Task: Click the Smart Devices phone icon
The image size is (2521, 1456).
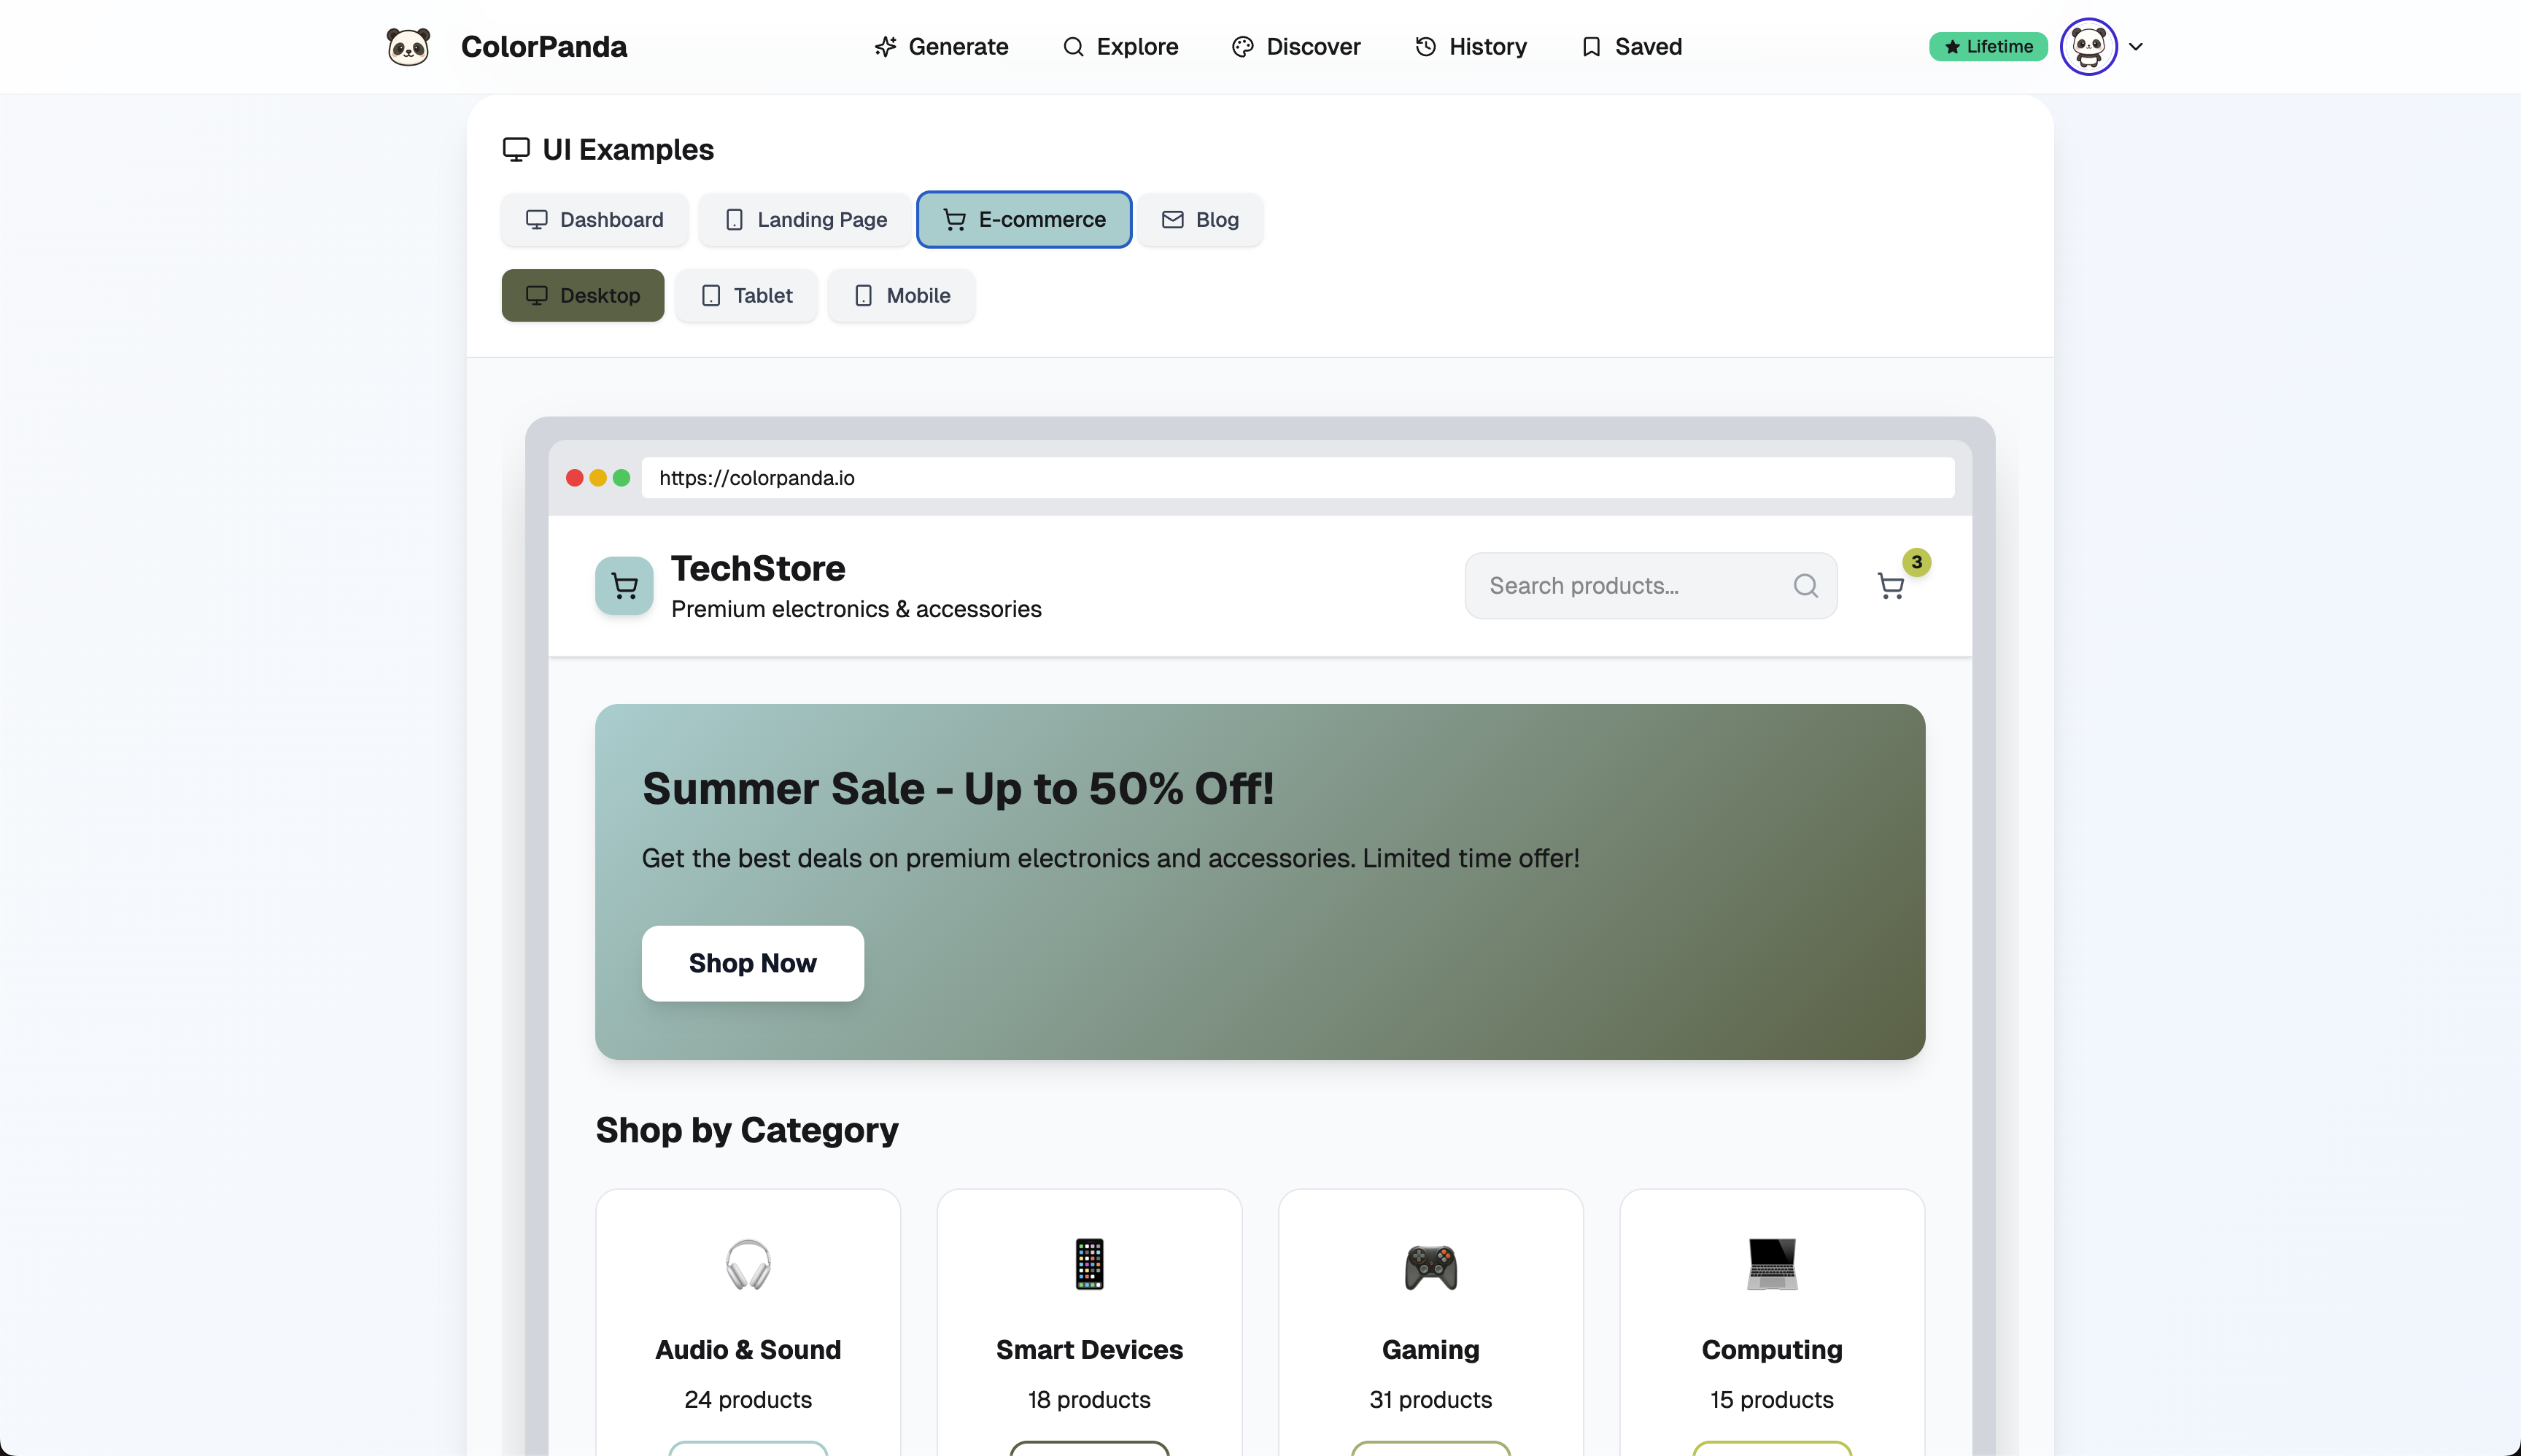Action: point(1089,1265)
